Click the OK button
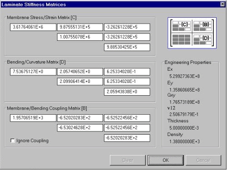227x170 pixels. pyautogui.click(x=166, y=160)
